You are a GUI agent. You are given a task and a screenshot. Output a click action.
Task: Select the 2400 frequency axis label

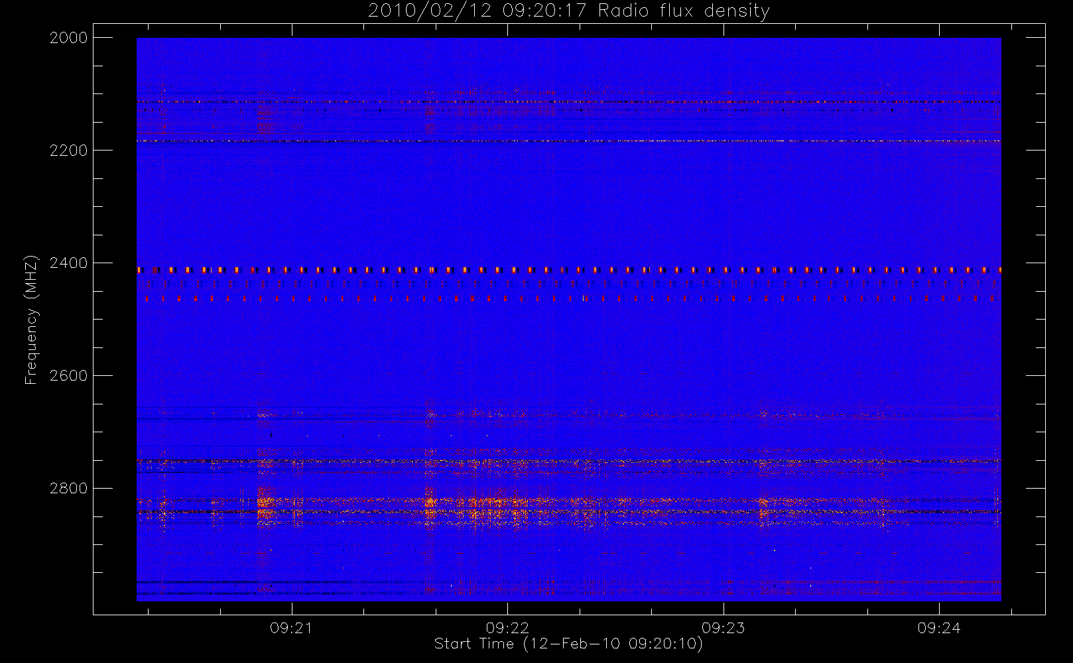69,263
